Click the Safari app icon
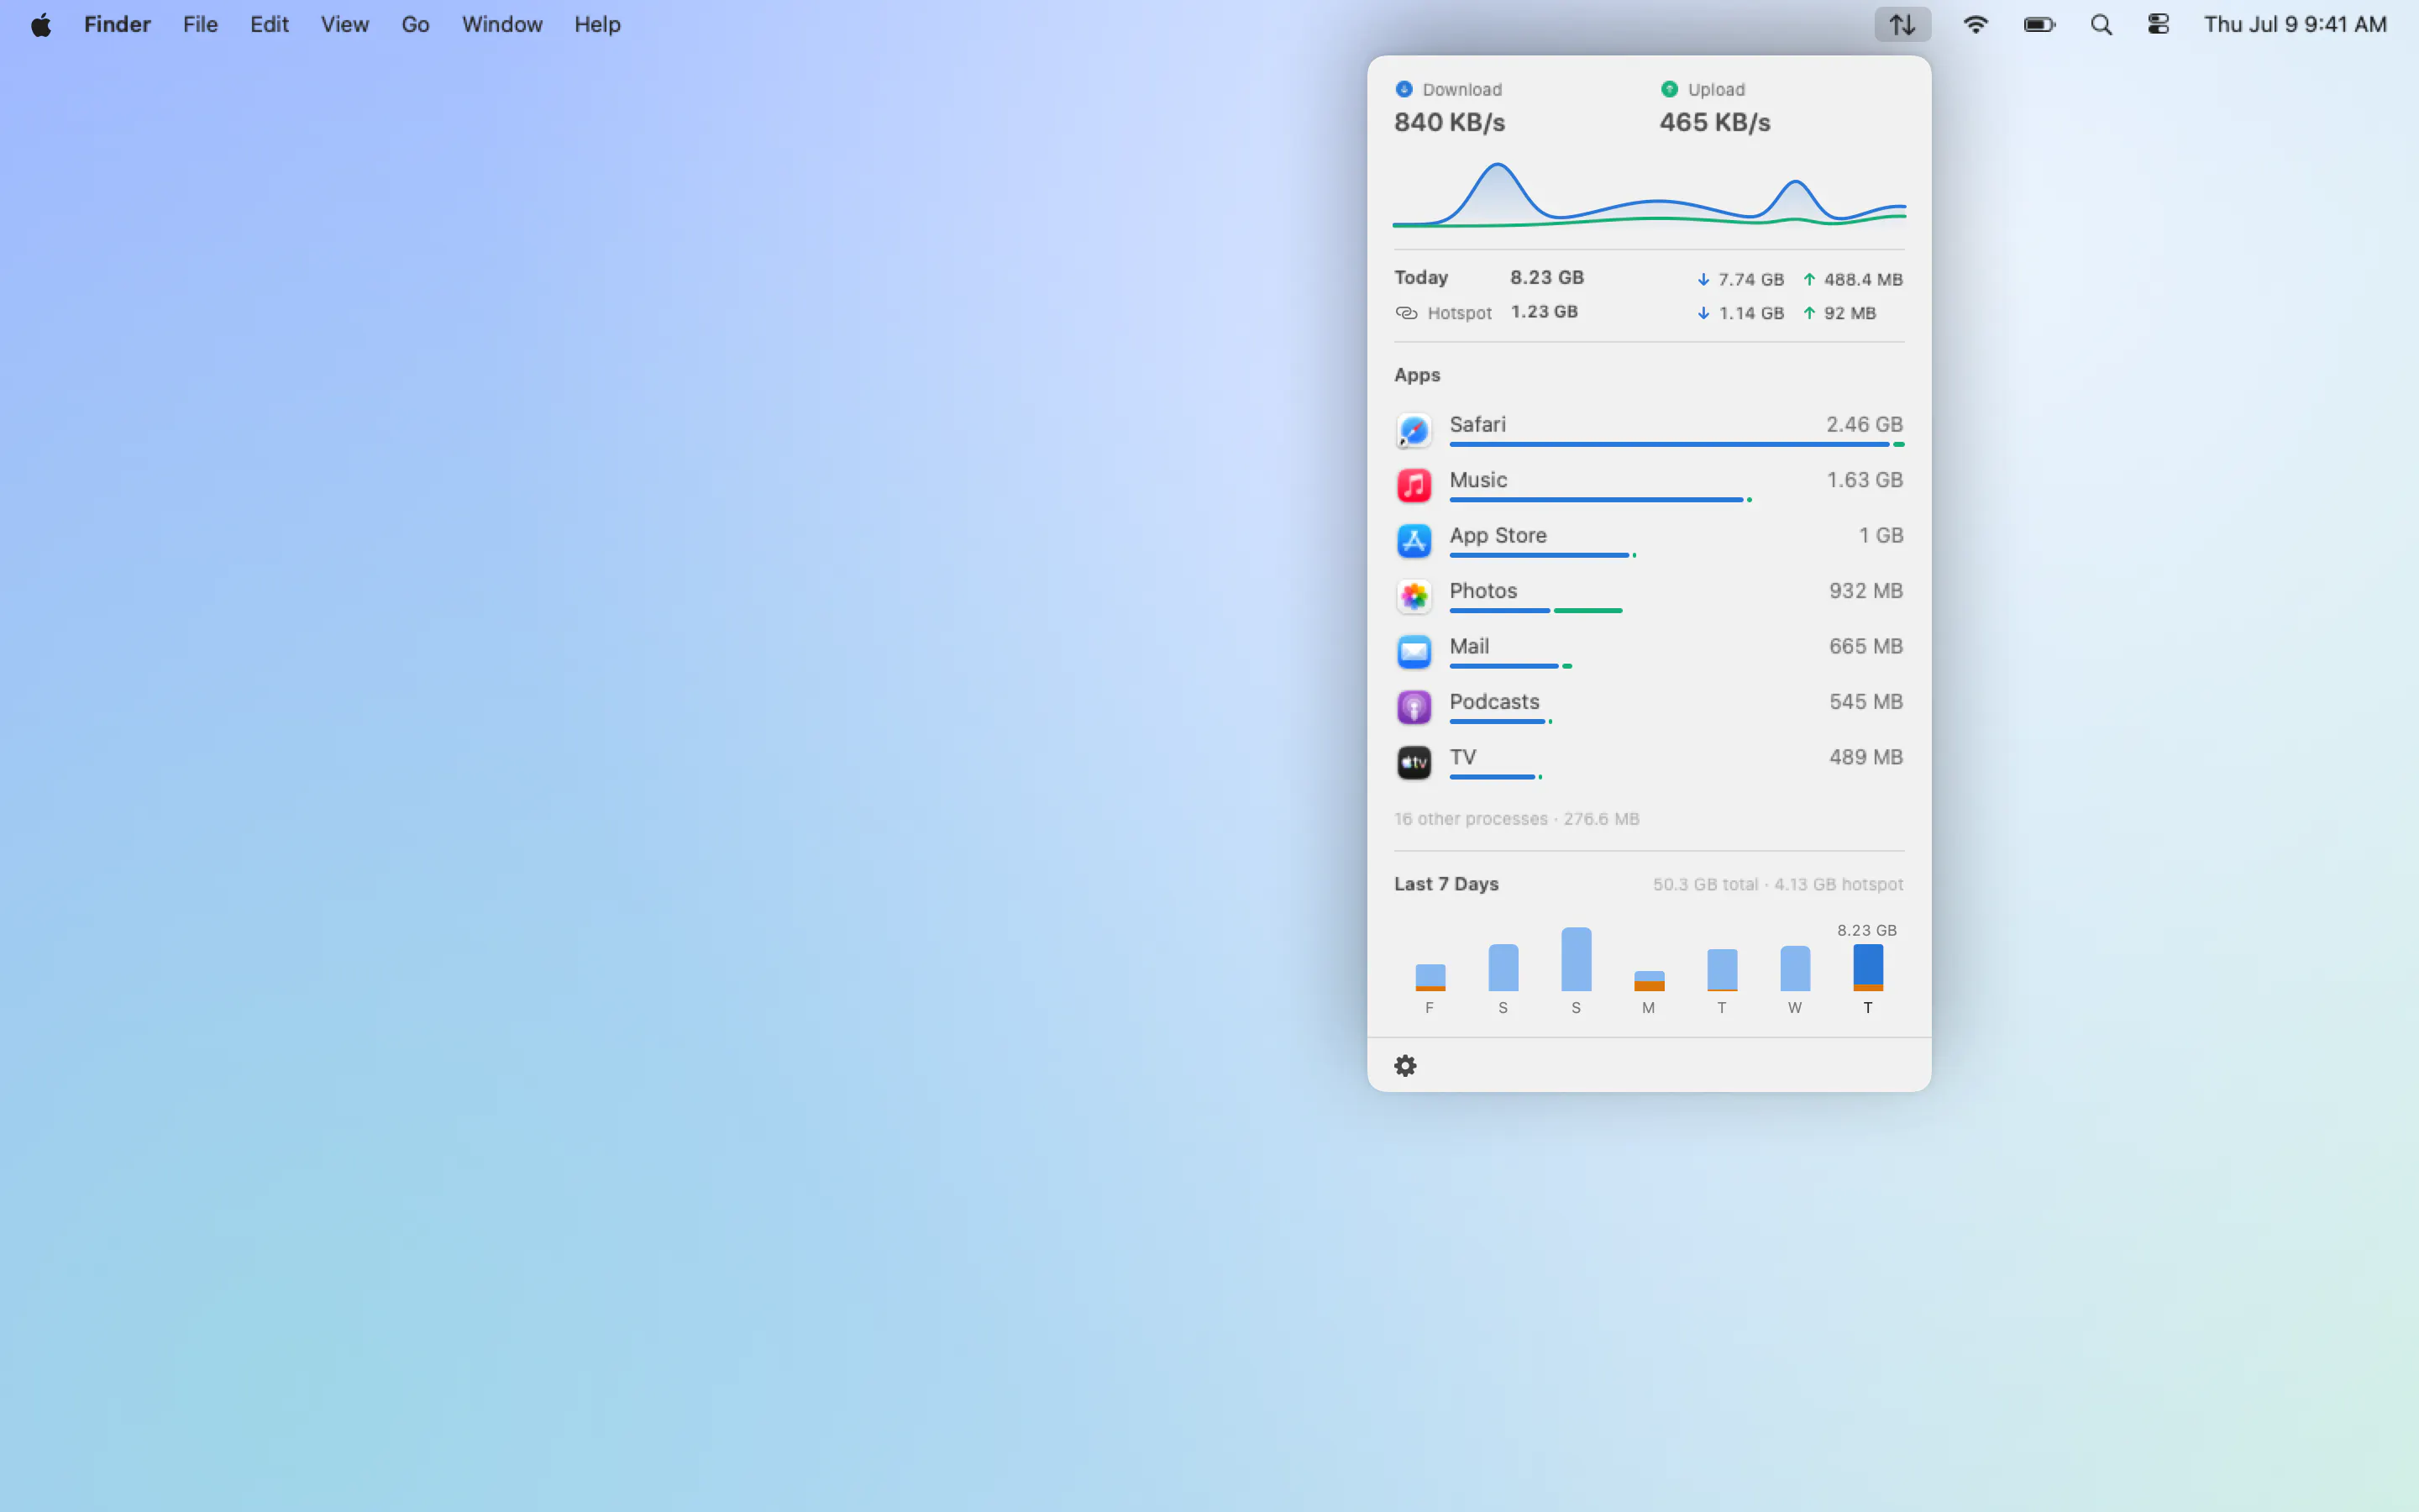This screenshot has width=2419, height=1512. (x=1414, y=430)
